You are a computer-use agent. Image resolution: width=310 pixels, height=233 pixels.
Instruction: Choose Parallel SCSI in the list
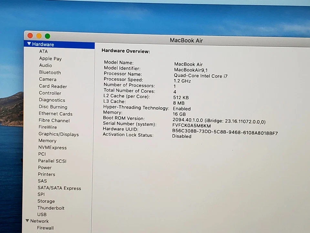coord(52,161)
